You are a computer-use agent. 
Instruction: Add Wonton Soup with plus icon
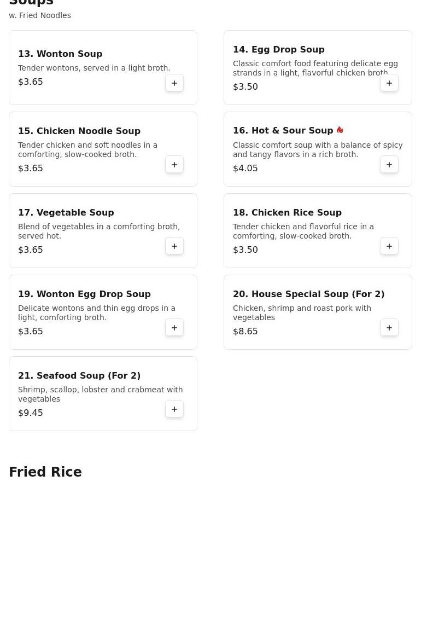[174, 83]
